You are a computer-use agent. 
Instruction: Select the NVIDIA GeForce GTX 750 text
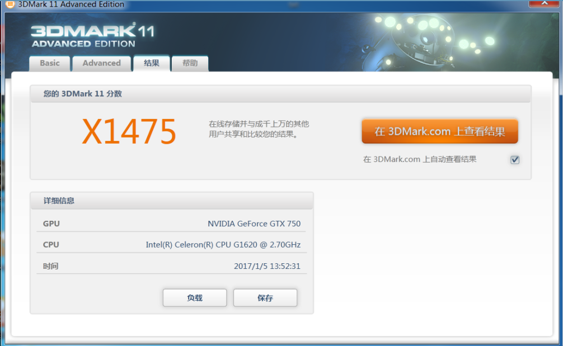click(254, 224)
